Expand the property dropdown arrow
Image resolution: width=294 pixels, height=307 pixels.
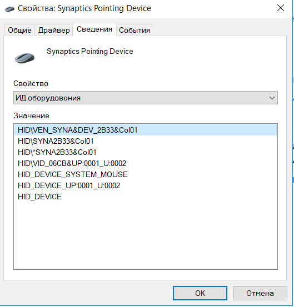pyautogui.click(x=272, y=98)
